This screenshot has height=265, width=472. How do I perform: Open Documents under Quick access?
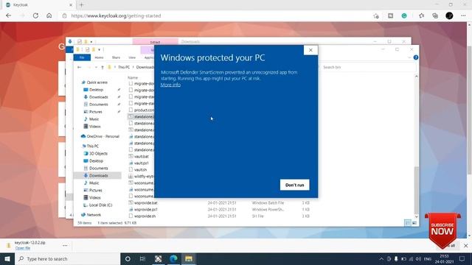point(98,105)
